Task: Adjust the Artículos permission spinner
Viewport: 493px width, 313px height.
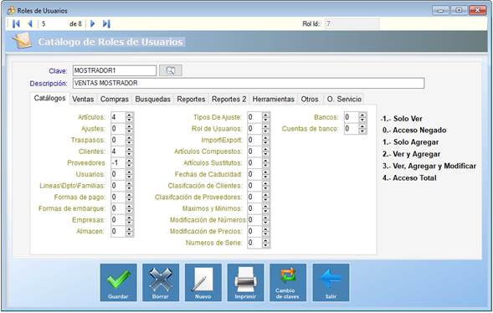Action: pos(122,117)
